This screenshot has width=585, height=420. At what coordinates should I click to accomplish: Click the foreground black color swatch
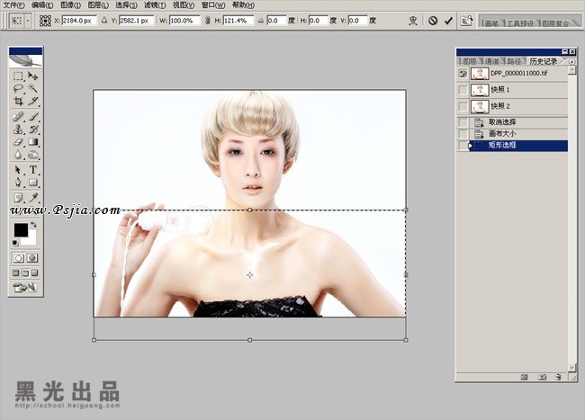(20, 230)
